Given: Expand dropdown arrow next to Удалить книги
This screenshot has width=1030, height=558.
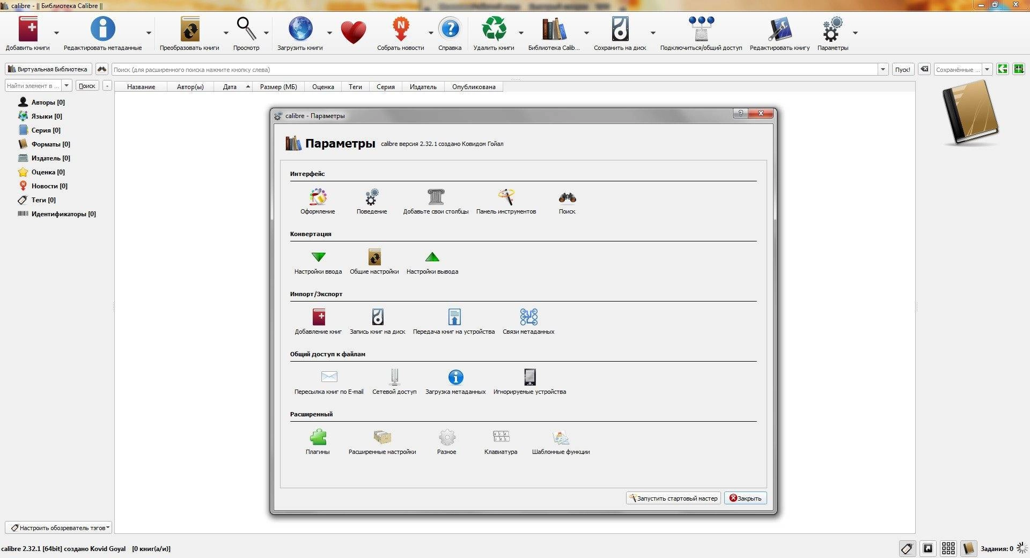Looking at the screenshot, I should (x=521, y=33).
